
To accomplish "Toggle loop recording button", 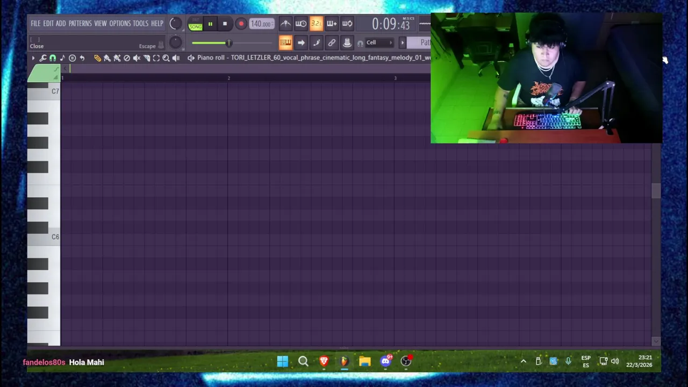I will coord(347,24).
